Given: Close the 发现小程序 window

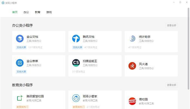Looking at the screenshot, I should click(x=187, y=2).
